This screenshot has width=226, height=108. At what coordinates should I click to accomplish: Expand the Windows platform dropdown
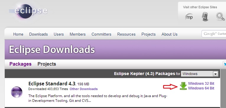pyautogui.click(x=200, y=74)
